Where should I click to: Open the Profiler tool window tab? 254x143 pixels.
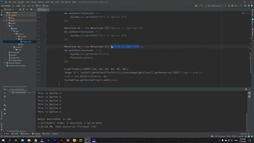tap(46, 134)
